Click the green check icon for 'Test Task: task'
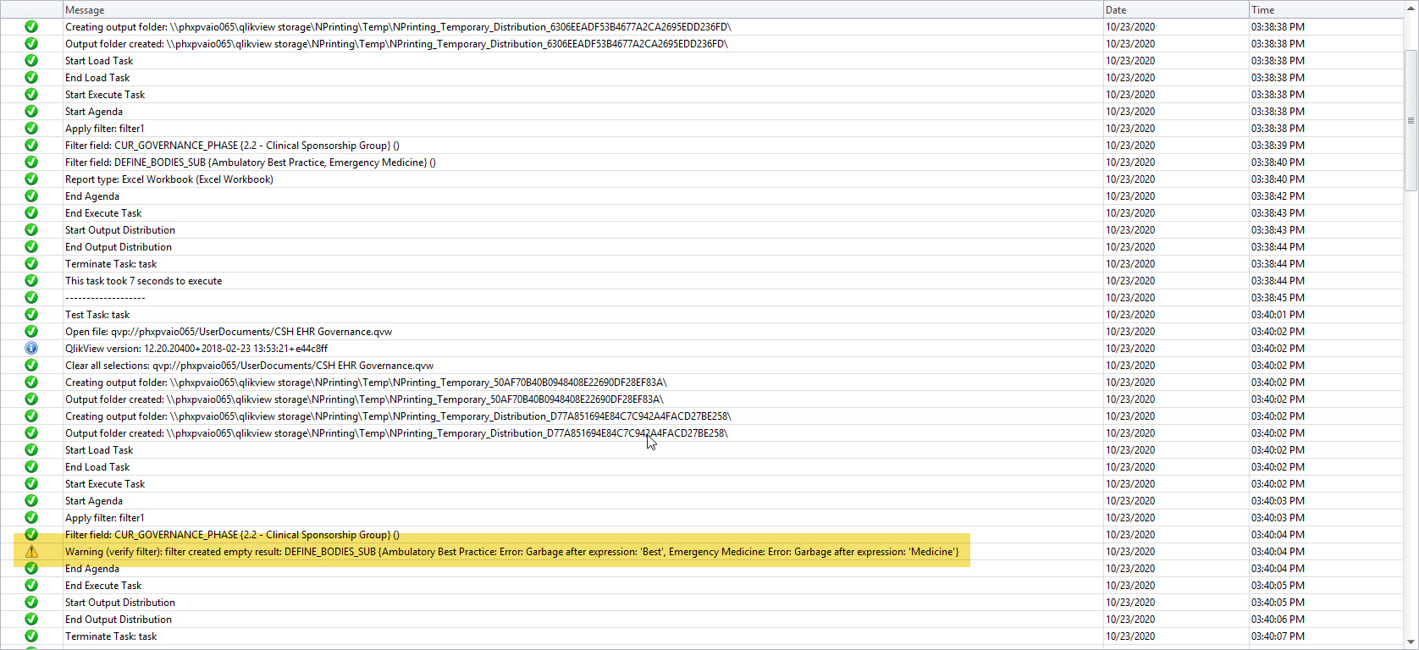Image resolution: width=1419 pixels, height=650 pixels. pos(31,314)
